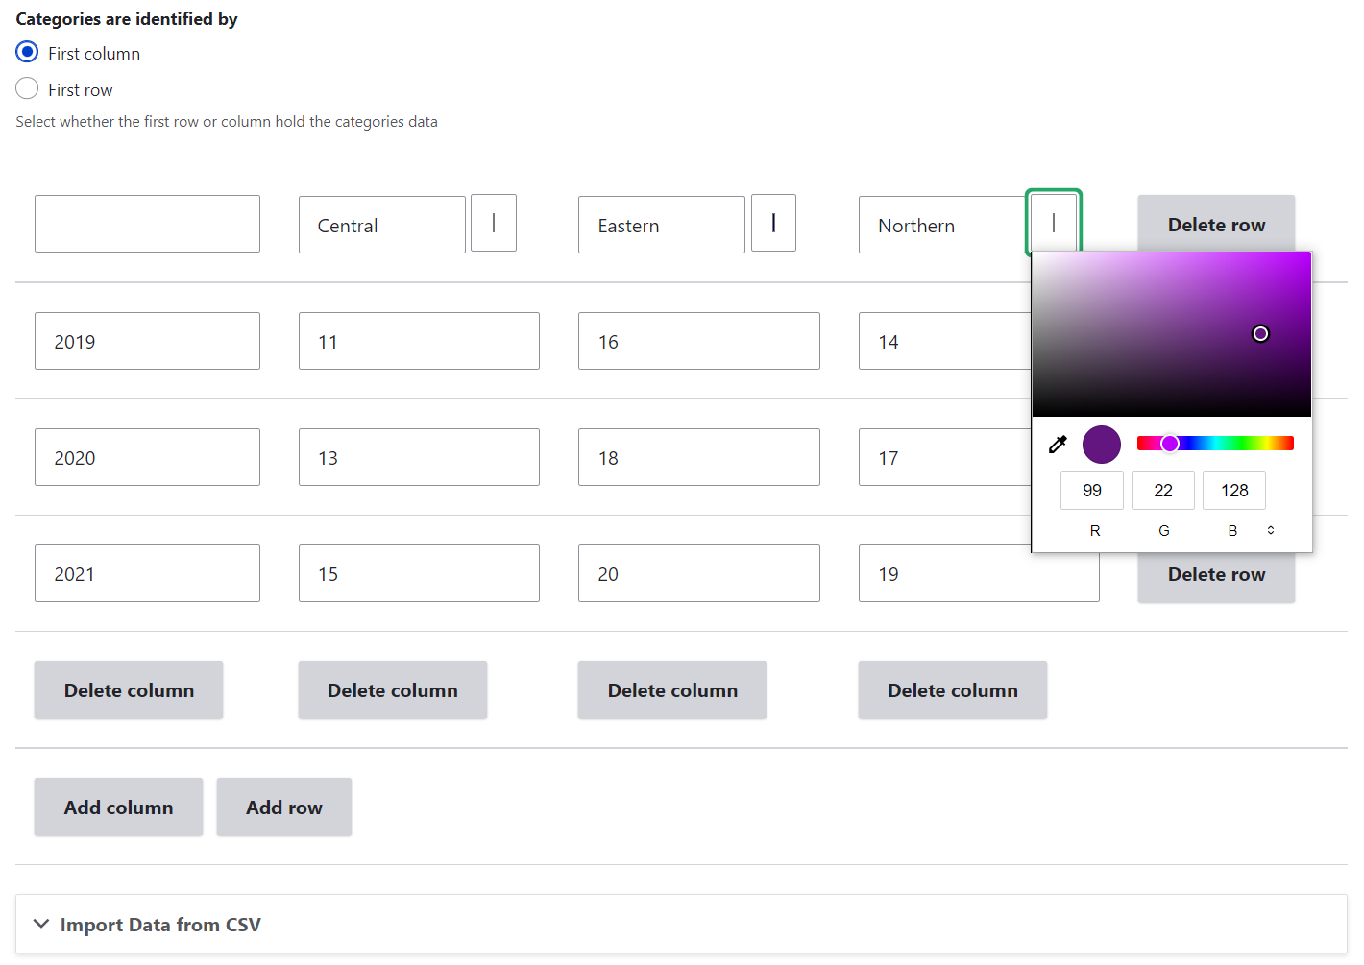Select the Eastern cell containing 16
Image resolution: width=1364 pixels, height=965 pixels.
pos(698,341)
